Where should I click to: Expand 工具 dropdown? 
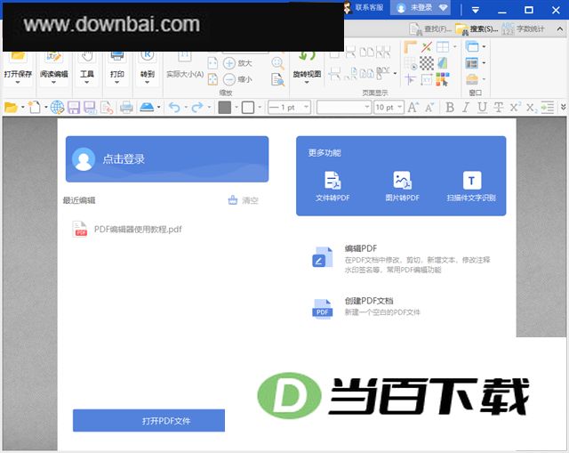tap(87, 83)
